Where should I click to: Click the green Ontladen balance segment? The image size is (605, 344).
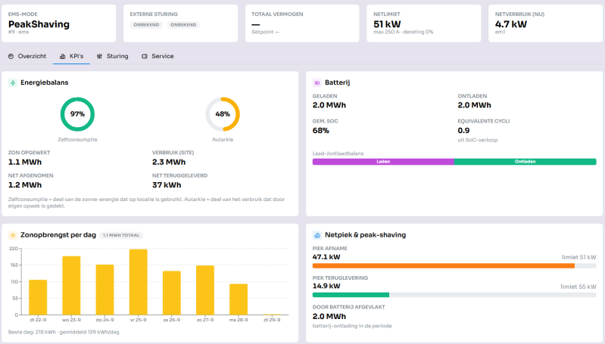coord(525,162)
